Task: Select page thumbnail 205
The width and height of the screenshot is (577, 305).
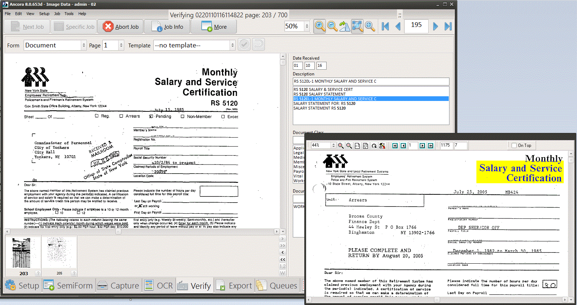Action: [x=59, y=256]
